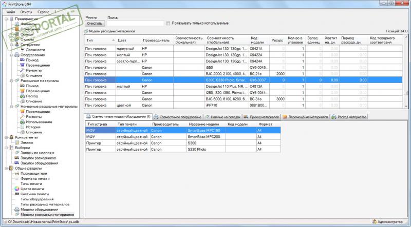Viewport: 411px width, 227px height.
Task: Click Общие разделы book icon
Action: click(x=11, y=168)
